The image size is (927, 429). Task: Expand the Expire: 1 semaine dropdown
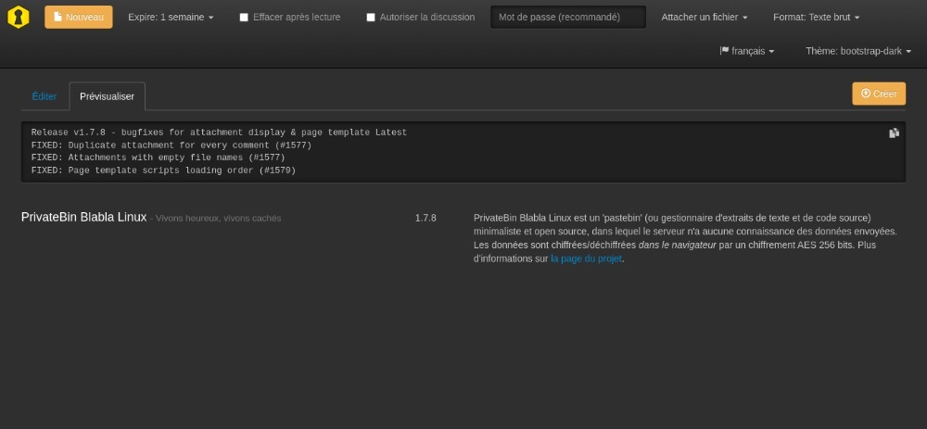pyautogui.click(x=171, y=18)
